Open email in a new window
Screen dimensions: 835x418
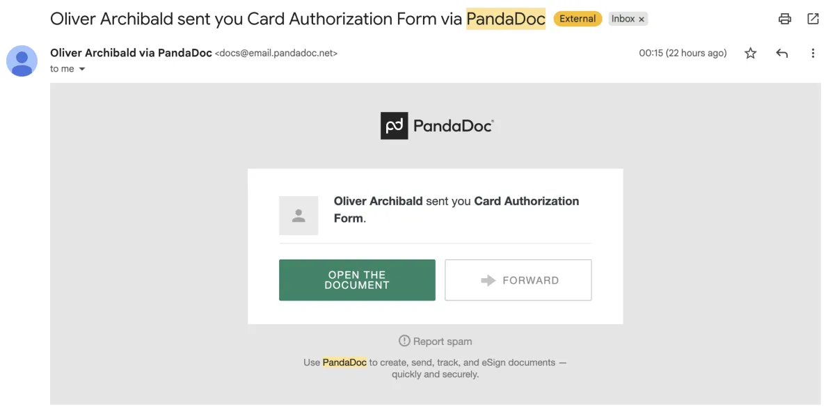click(x=813, y=19)
